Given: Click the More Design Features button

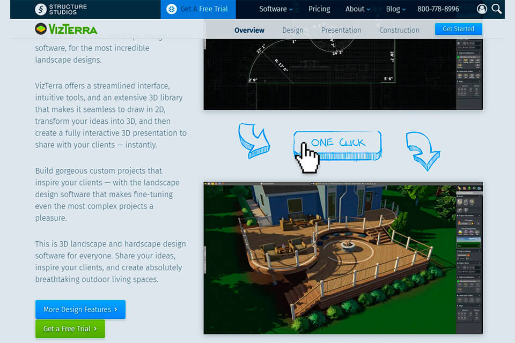Looking at the screenshot, I should pyautogui.click(x=80, y=309).
